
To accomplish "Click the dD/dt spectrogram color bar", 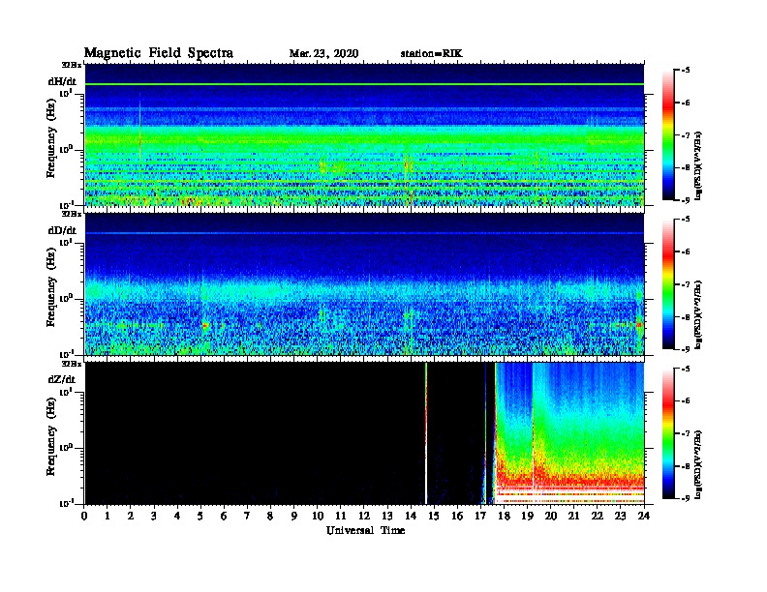I will coord(668,284).
